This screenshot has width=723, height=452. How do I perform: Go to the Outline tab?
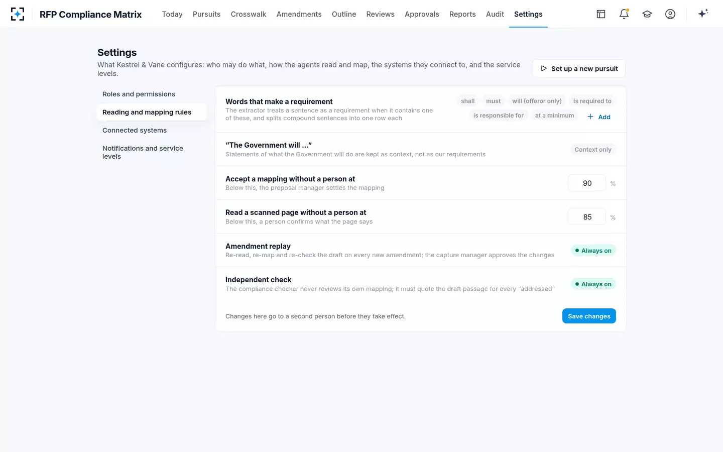(x=344, y=14)
